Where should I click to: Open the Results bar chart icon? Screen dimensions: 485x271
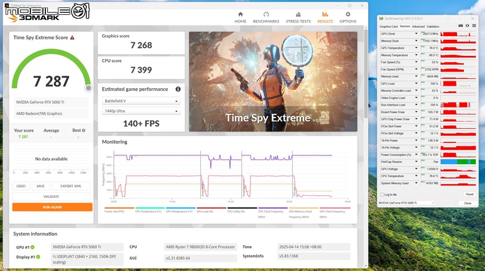[x=325, y=14]
